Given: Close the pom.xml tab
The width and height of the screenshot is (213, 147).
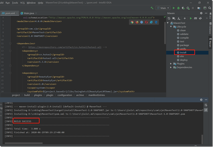Looking at the screenshot, I should click(17, 13).
